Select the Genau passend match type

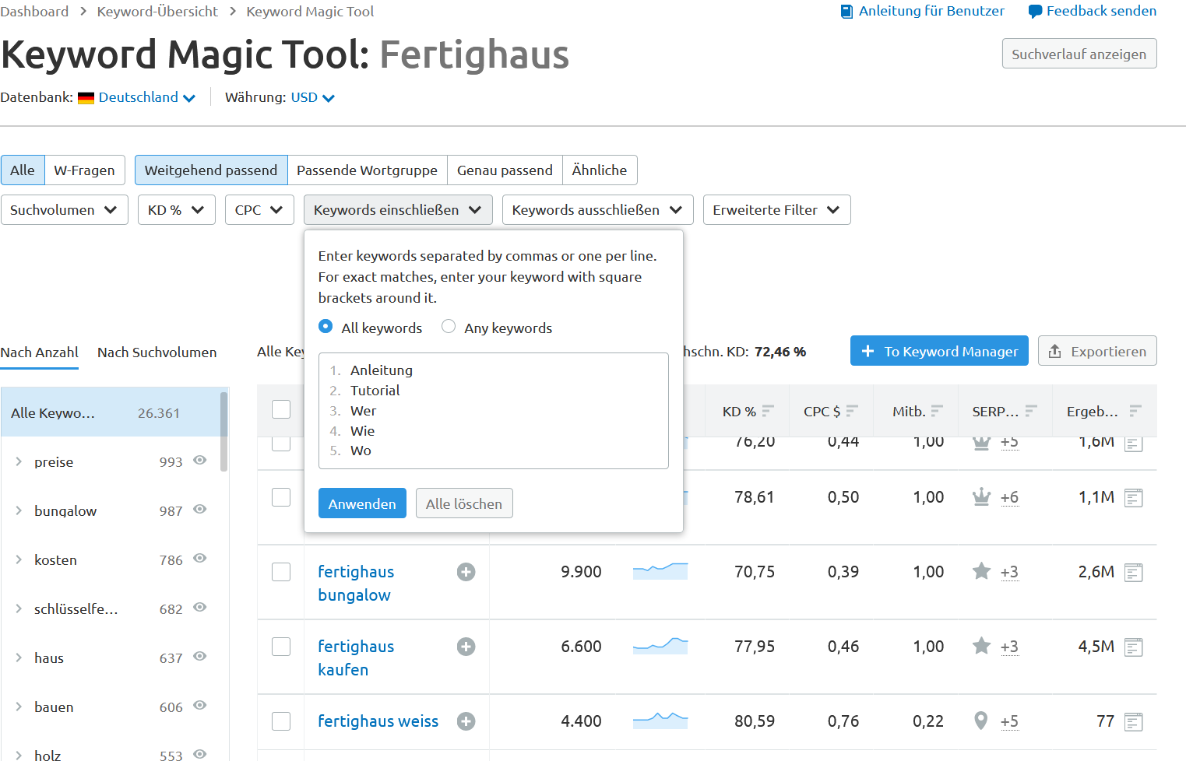505,170
